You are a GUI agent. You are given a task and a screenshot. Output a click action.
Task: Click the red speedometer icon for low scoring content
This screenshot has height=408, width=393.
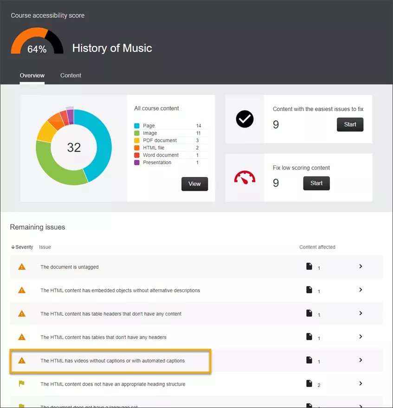tap(245, 178)
